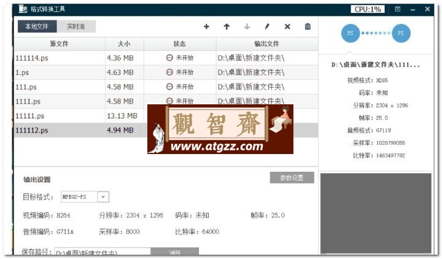Minimize the 格式转换工具 window
Image resolution: width=442 pixels, height=259 pixels.
(x=413, y=10)
